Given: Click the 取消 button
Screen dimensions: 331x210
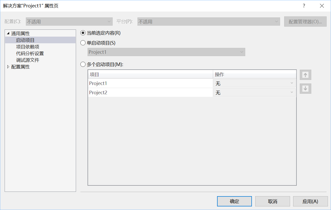Looking at the screenshot, I should [x=272, y=201].
